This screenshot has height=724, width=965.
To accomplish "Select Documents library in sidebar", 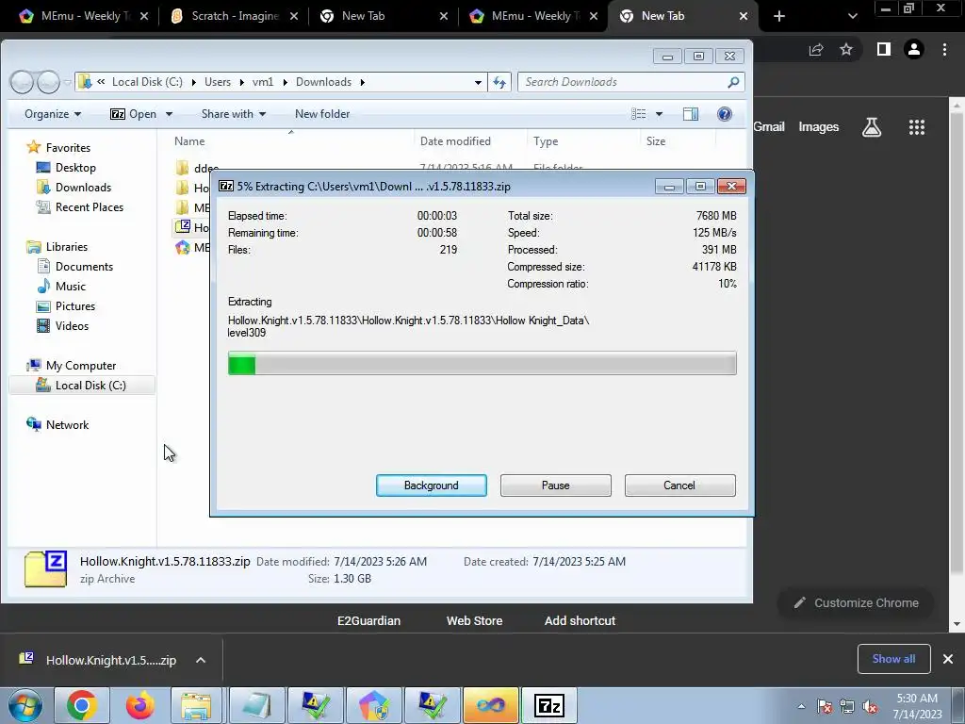I will pos(84,267).
